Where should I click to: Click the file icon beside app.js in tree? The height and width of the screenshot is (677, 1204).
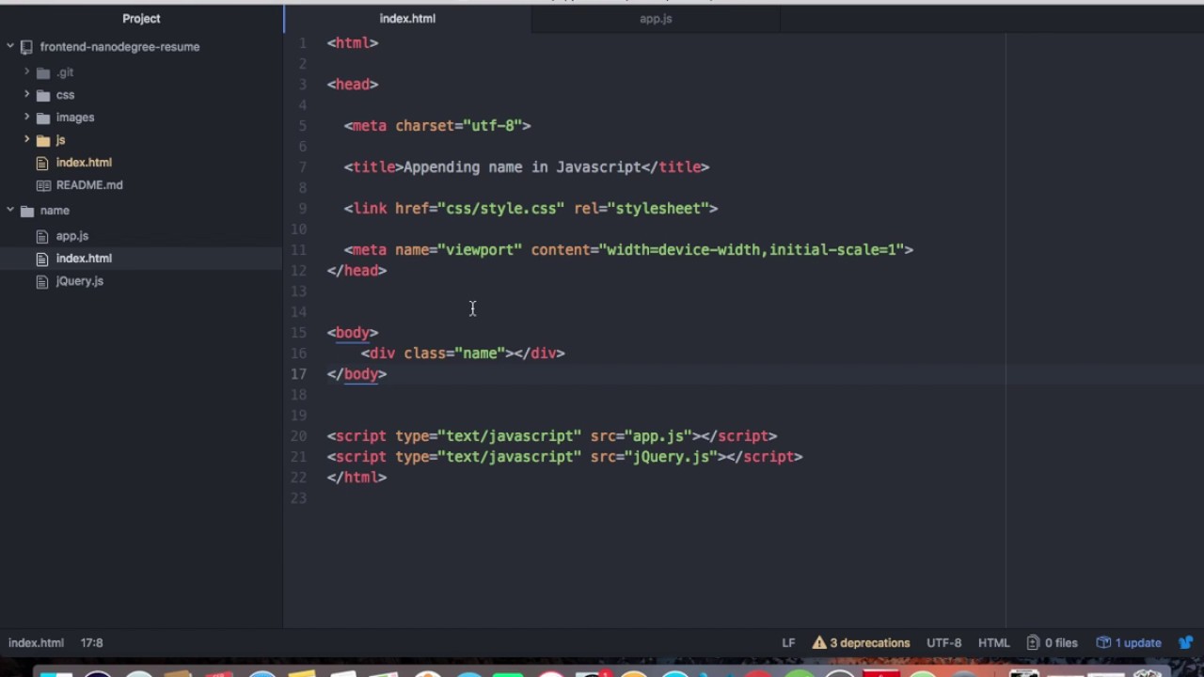point(42,236)
